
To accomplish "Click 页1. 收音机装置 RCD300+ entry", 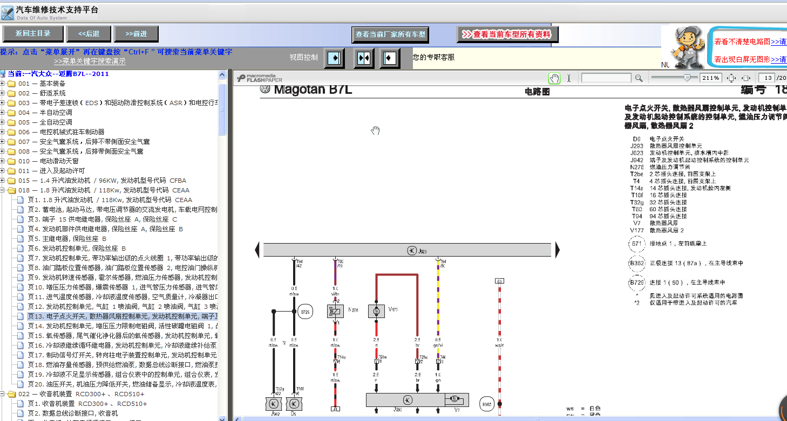I will pyautogui.click(x=87, y=404).
